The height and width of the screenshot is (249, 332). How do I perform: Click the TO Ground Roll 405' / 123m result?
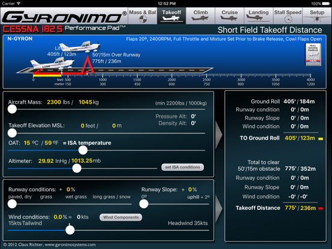(x=300, y=138)
